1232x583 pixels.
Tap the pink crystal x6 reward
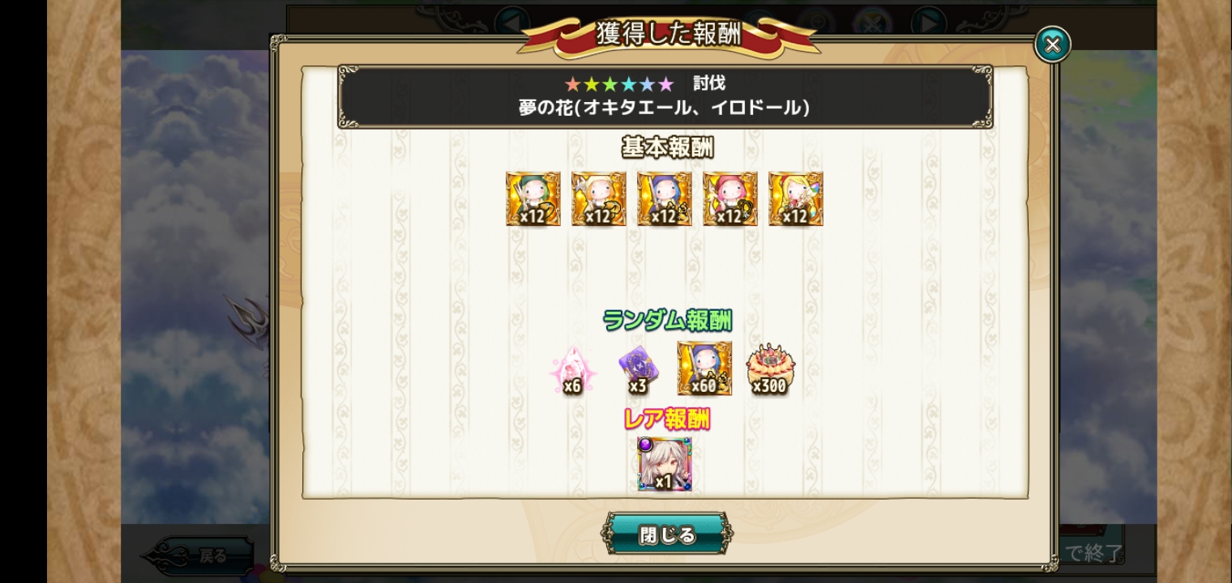click(573, 370)
